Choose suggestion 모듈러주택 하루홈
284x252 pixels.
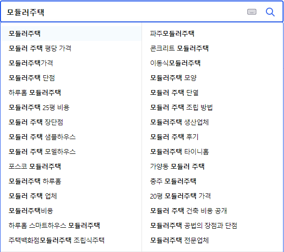coord(35,181)
